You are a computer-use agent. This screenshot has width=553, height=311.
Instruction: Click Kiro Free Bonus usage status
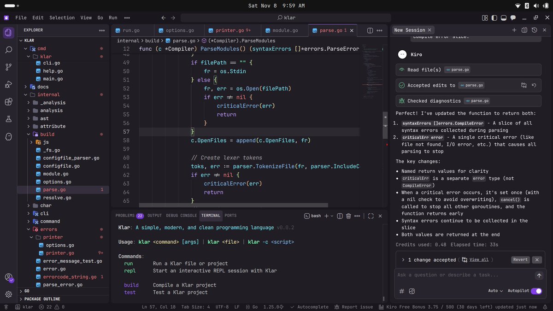(458, 307)
